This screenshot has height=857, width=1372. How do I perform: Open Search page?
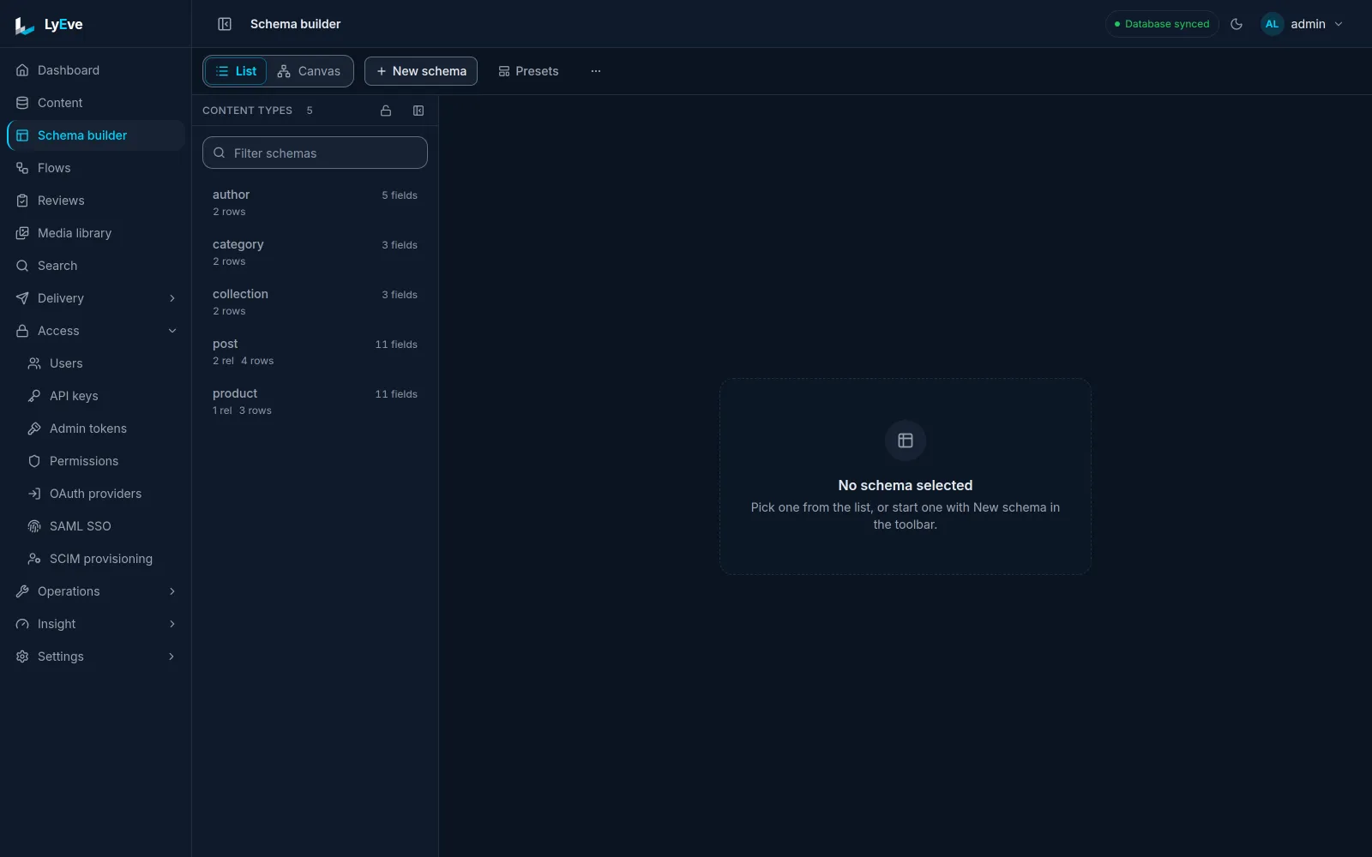(x=96, y=266)
